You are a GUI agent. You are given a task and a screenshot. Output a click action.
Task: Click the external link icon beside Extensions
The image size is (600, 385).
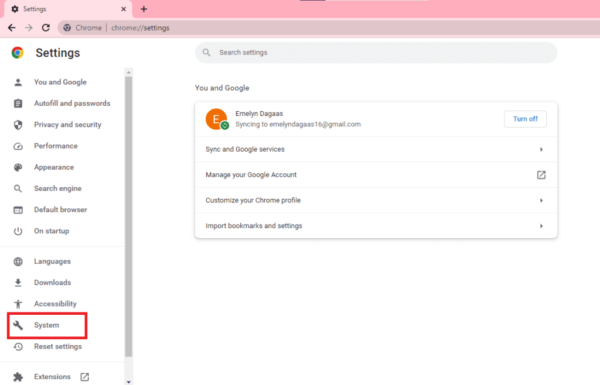[x=84, y=377]
